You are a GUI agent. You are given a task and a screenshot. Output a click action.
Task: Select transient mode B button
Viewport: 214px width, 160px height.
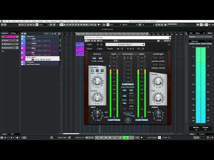[x=97, y=70]
